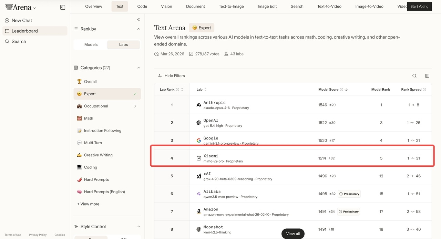The width and height of the screenshot is (441, 239).
Task: Click the xAI logo icon
Action: point(199,176)
